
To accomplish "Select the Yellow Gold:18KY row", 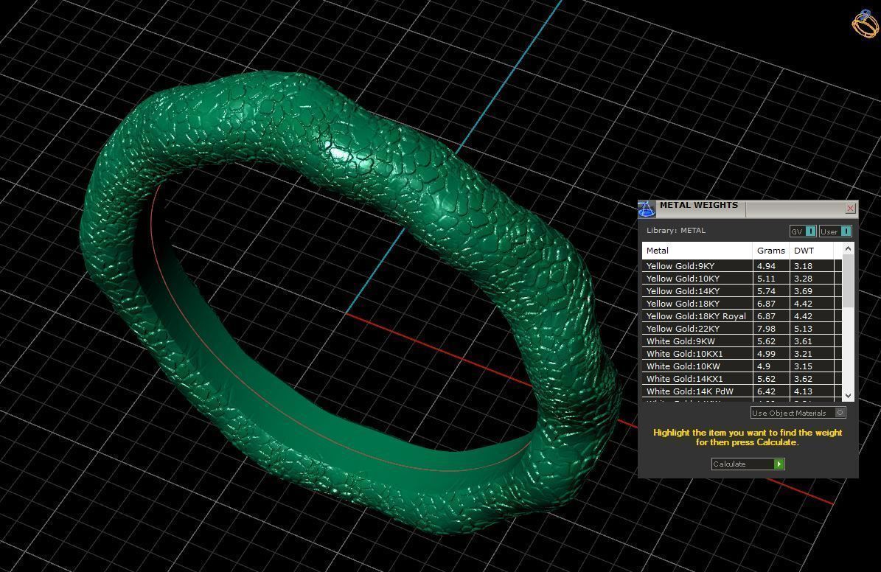I will click(742, 304).
